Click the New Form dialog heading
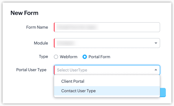Screen dimensions: 174x106 (24, 13)
